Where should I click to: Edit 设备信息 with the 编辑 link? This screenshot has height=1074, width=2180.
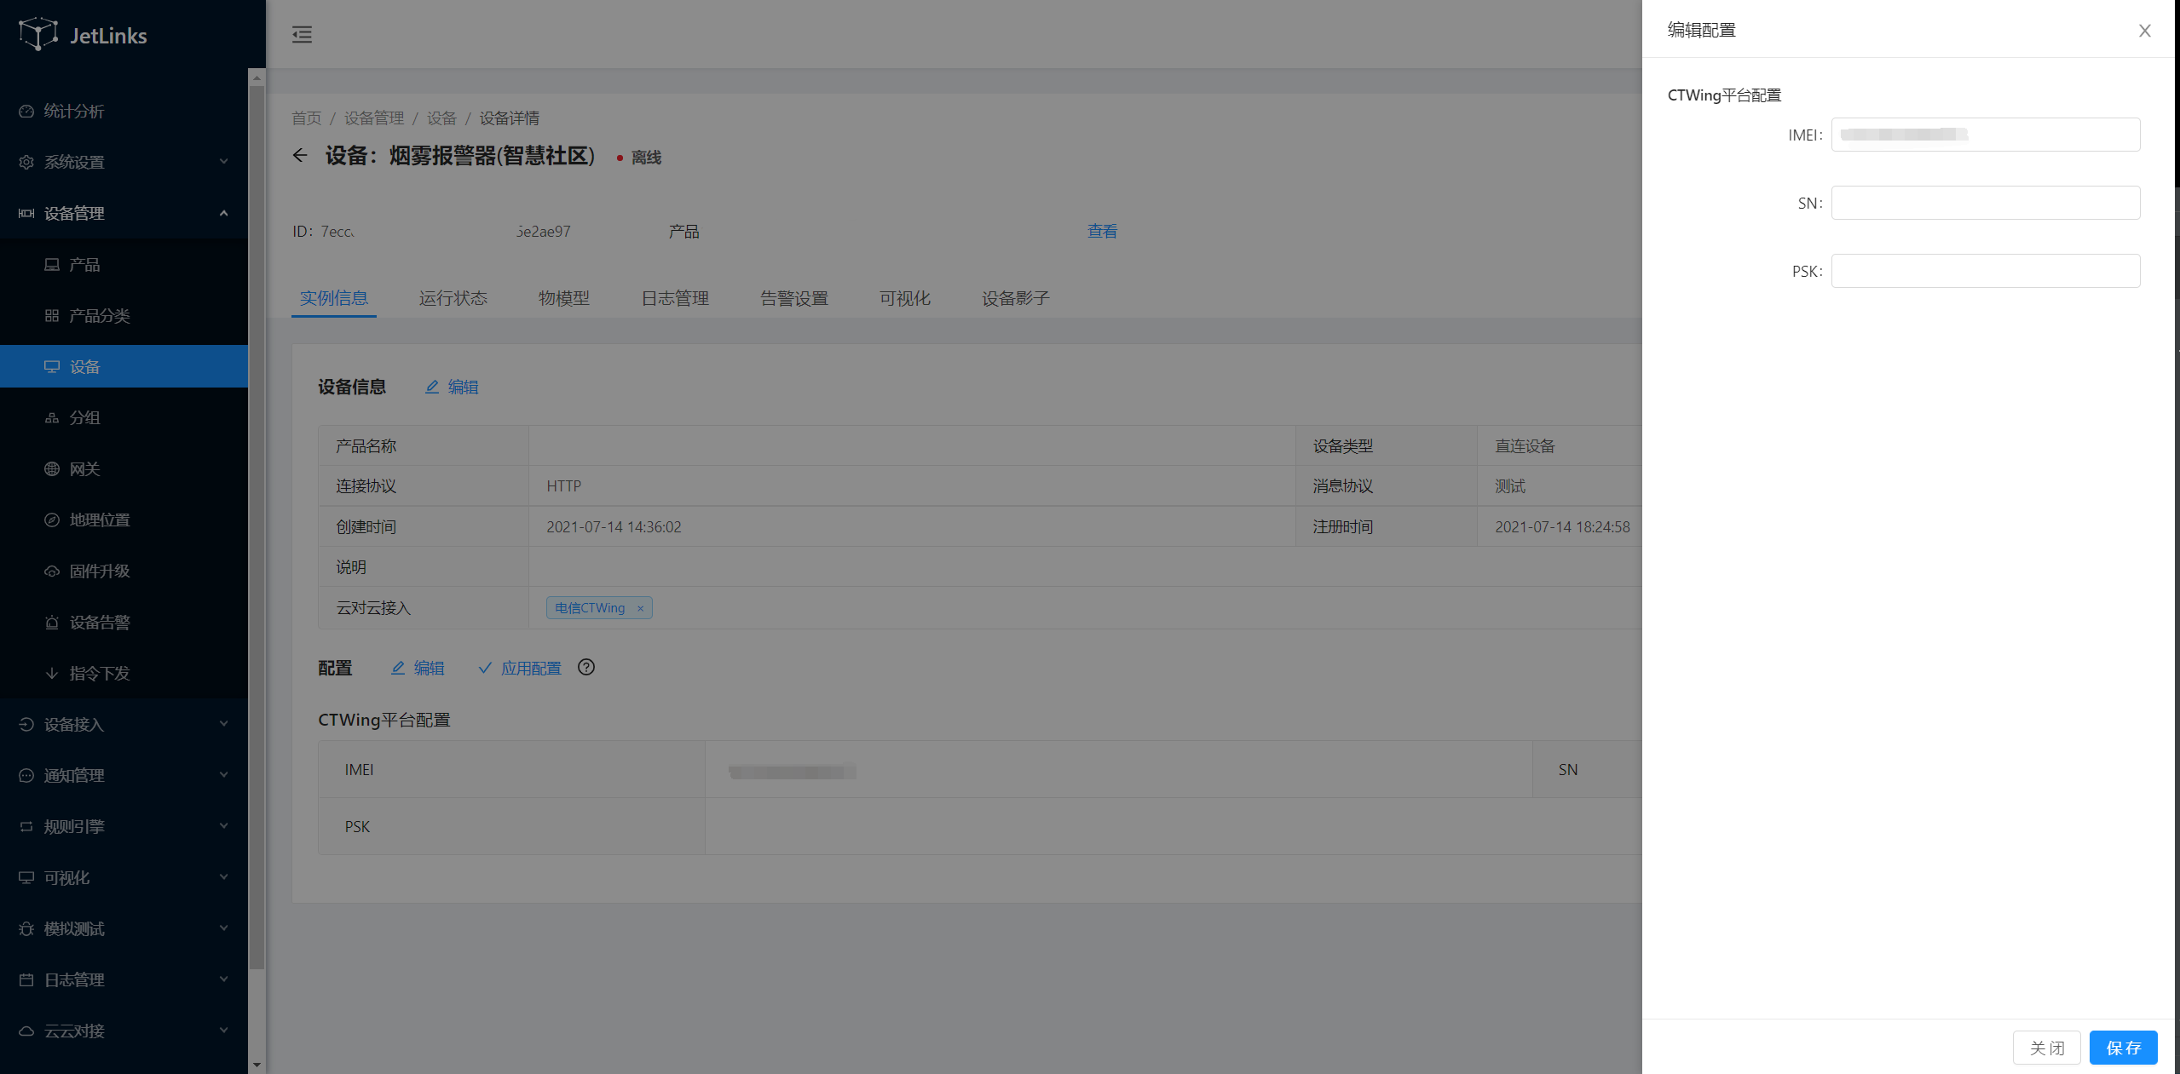[x=452, y=387]
